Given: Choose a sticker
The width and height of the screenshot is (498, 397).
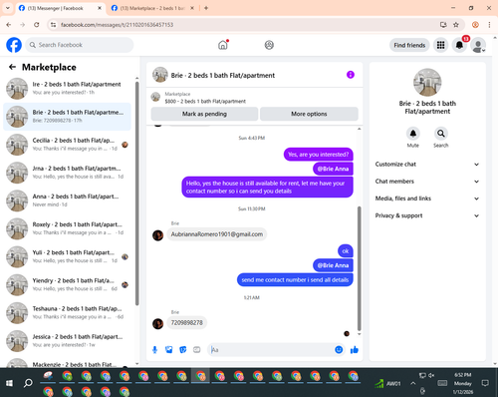Looking at the screenshot, I should pos(183,350).
